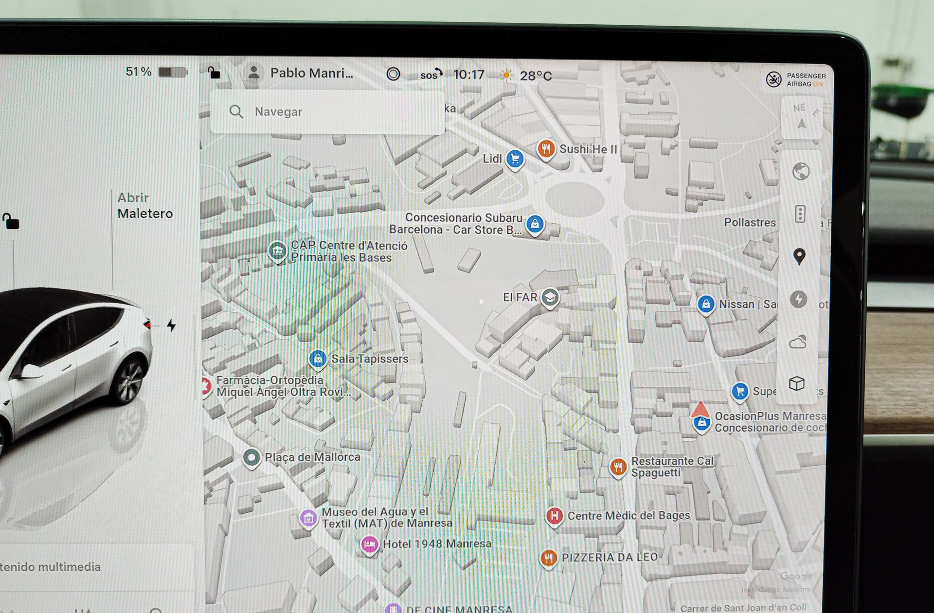Select the OcasionPlus Manresa dealership pin
Screen dimensions: 934x613
[701, 423]
